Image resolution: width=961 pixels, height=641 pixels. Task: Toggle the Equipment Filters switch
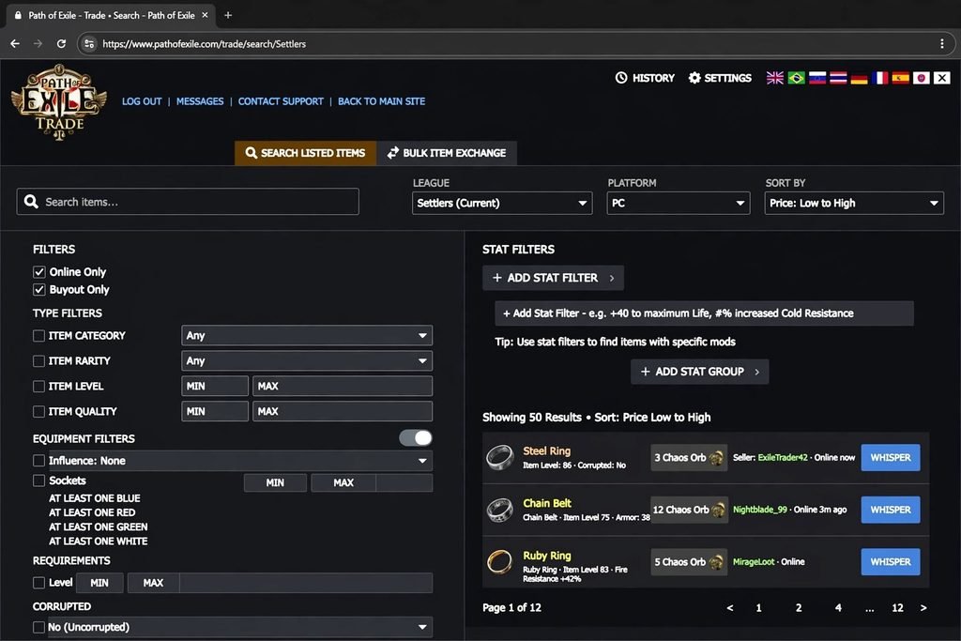pos(416,437)
